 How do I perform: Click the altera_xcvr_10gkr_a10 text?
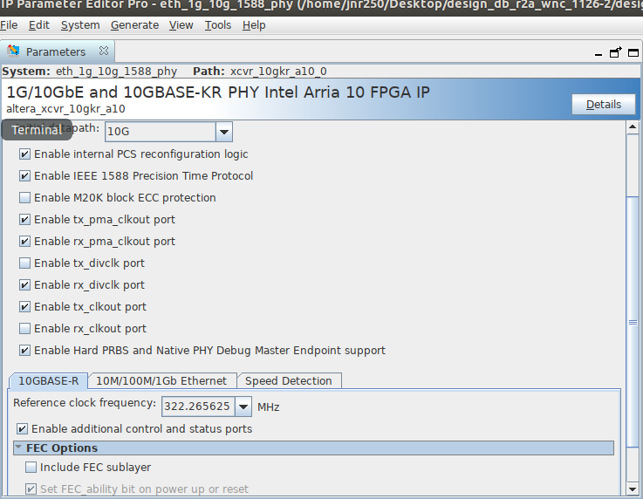[x=65, y=109]
